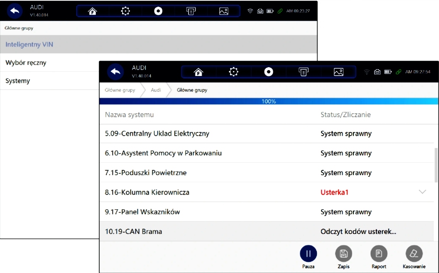Open image gallery icon in rear window toolbar
439x273 pixels.
224,11
